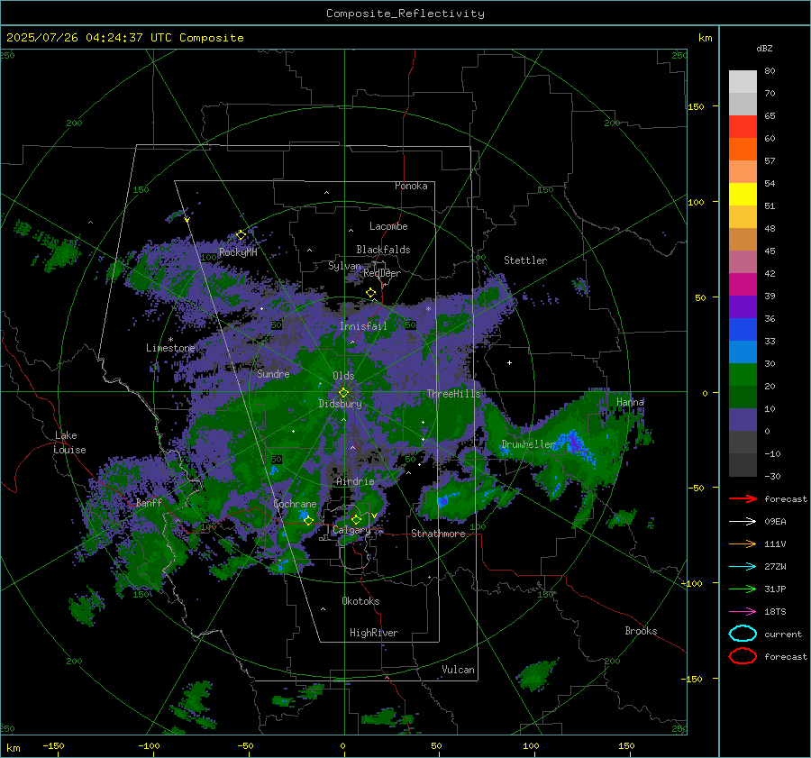Image resolution: width=811 pixels, height=758 pixels.
Task: Click the Stettler city label
Action: coord(525,260)
